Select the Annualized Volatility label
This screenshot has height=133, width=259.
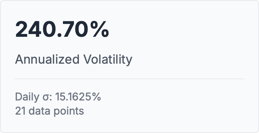pos(74,59)
